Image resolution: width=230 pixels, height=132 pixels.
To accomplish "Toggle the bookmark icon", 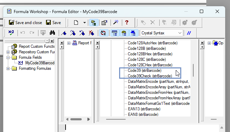I will point(64,33).
